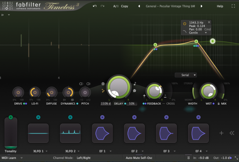Image resolution: width=239 pixels, height=162 pixels.
Task: Click the MIDI Learn button
Action: click(9, 158)
